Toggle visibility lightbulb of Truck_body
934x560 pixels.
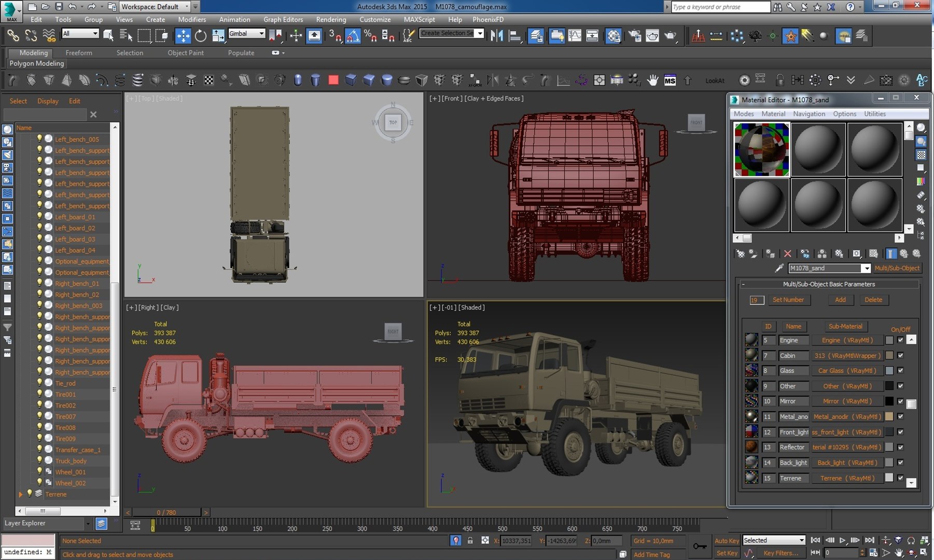(x=39, y=460)
